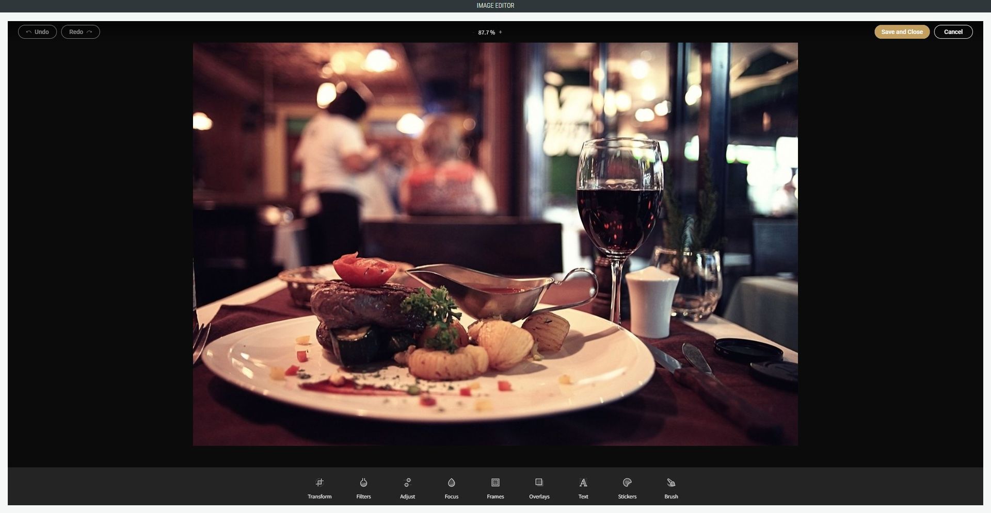Click the 87.7 % zoom value

coord(486,32)
